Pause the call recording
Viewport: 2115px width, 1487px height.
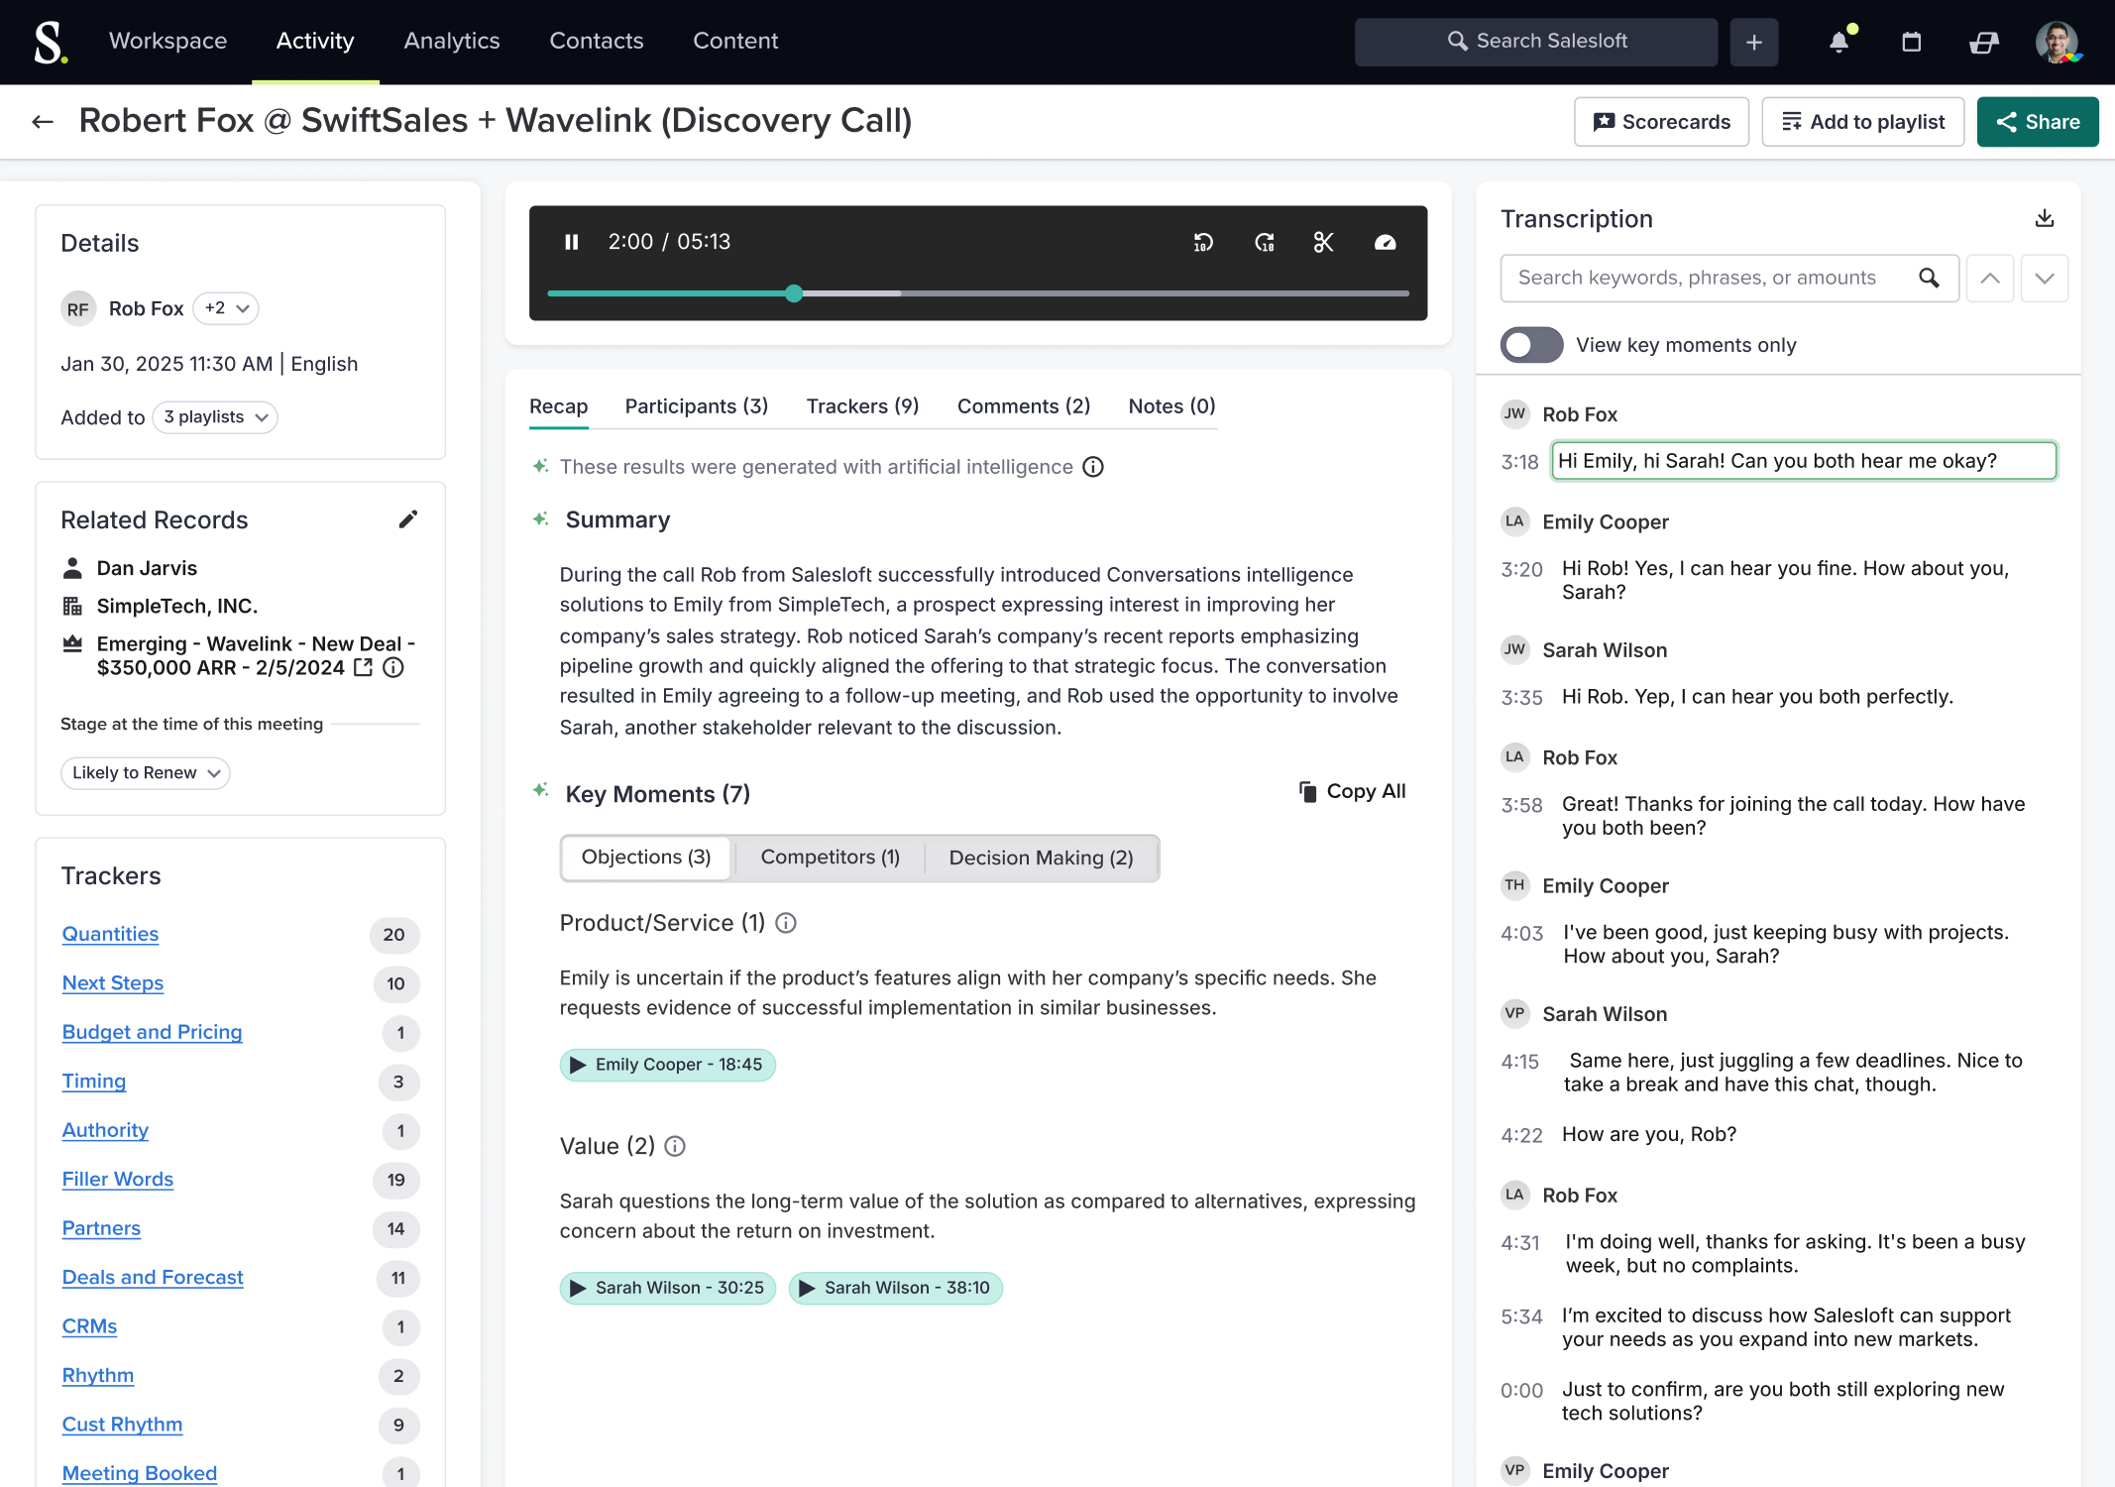click(572, 242)
